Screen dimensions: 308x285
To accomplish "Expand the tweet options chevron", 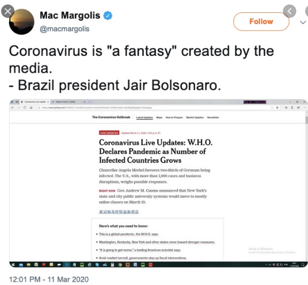I will [x=303, y=22].
